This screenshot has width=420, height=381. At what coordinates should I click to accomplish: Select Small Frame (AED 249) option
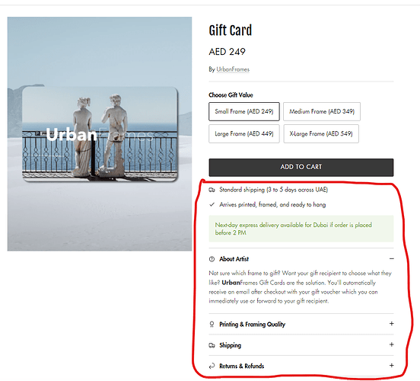point(244,111)
